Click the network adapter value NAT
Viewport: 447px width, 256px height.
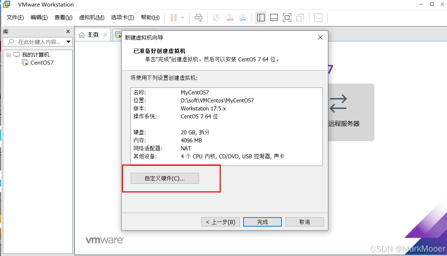tap(186, 149)
